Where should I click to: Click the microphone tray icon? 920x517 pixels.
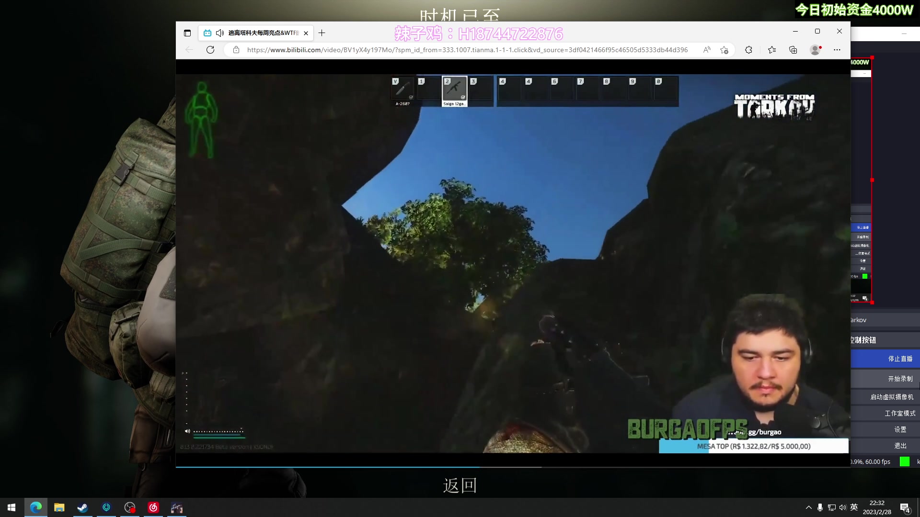tap(820, 507)
